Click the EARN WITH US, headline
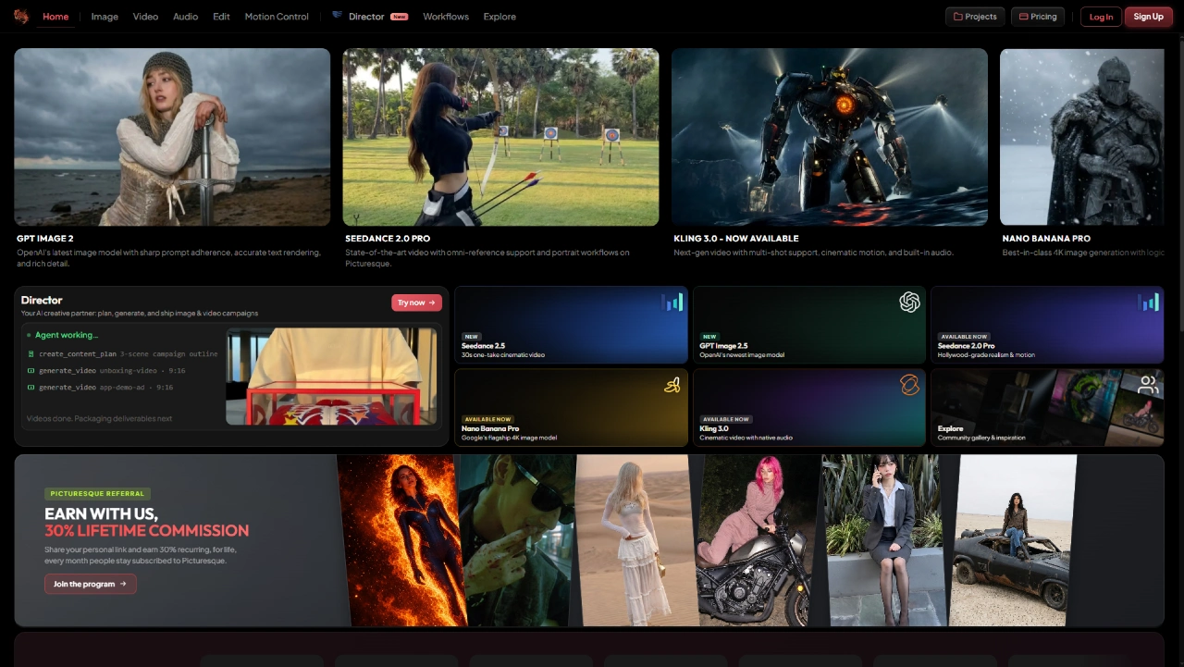Viewport: 1184px width, 667px height. tap(101, 513)
